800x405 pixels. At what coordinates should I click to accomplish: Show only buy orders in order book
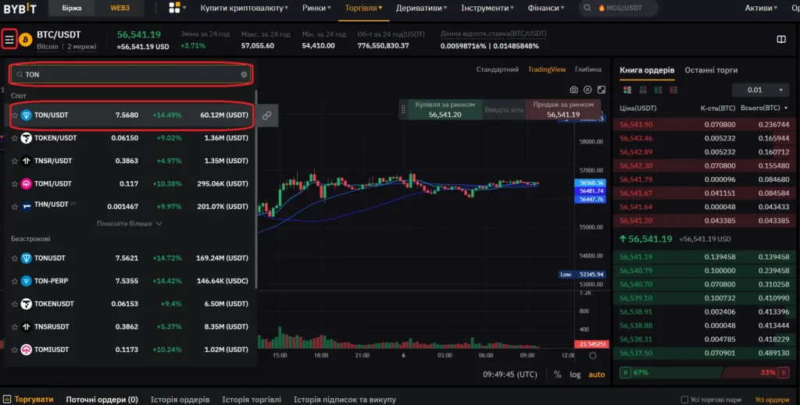[658, 91]
